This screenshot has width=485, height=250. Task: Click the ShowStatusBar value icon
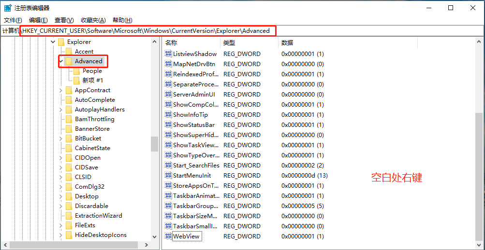coord(168,125)
